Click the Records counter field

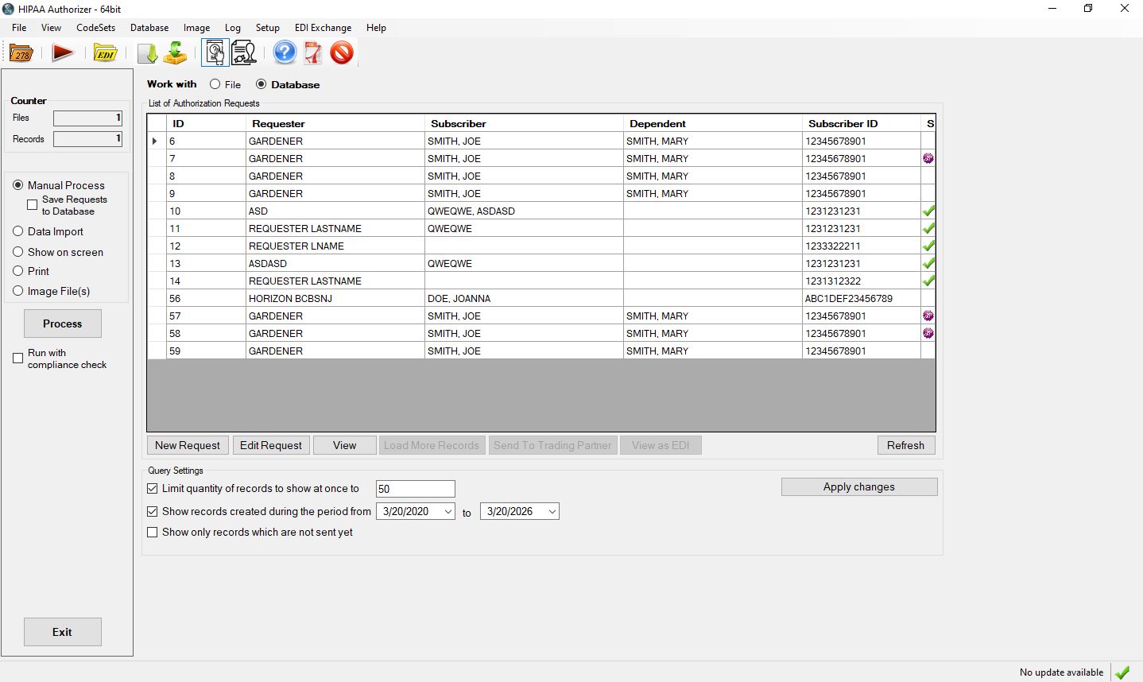(87, 138)
